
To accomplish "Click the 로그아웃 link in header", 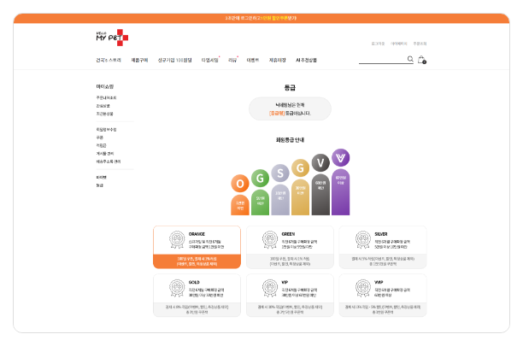I will pyautogui.click(x=378, y=42).
